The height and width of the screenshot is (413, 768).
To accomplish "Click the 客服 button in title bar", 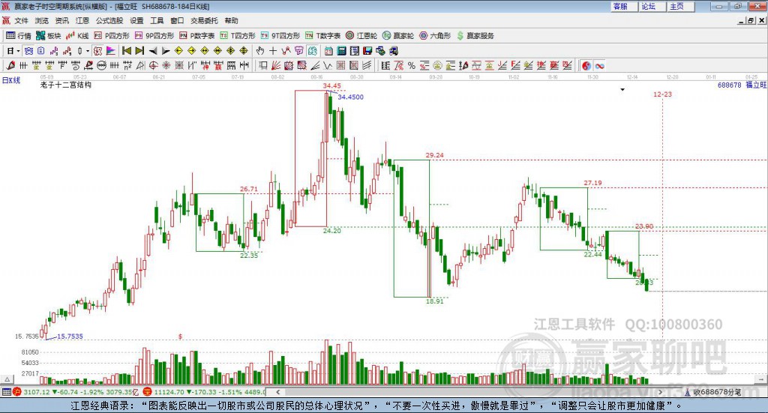I will point(624,6).
